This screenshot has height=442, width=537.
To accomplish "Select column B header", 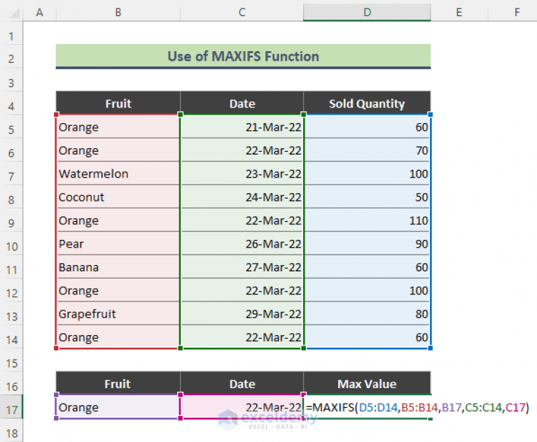I will pyautogui.click(x=118, y=13).
